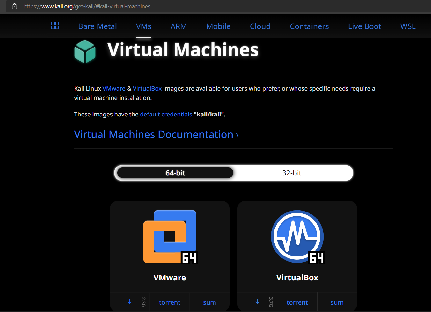Select the Containers tab
431x312 pixels.
309,26
